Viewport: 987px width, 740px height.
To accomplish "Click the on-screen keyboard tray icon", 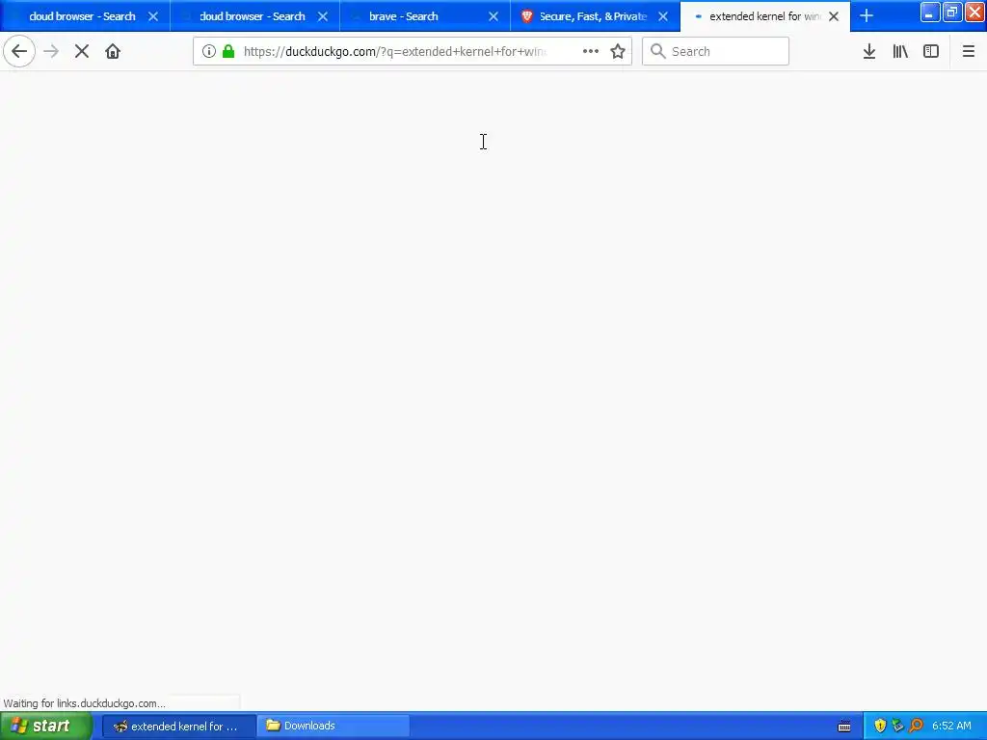I will [x=844, y=727].
